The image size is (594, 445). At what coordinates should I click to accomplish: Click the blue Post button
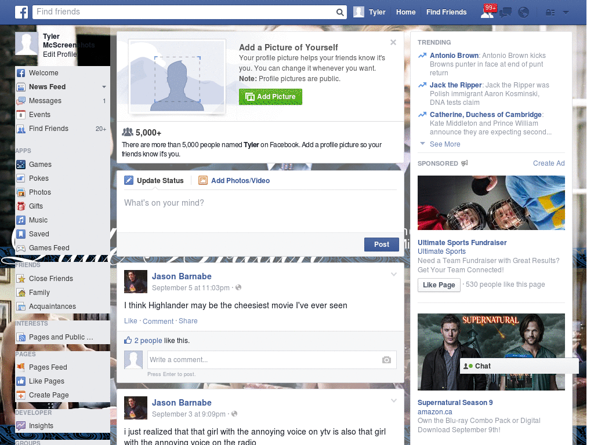[x=382, y=245]
